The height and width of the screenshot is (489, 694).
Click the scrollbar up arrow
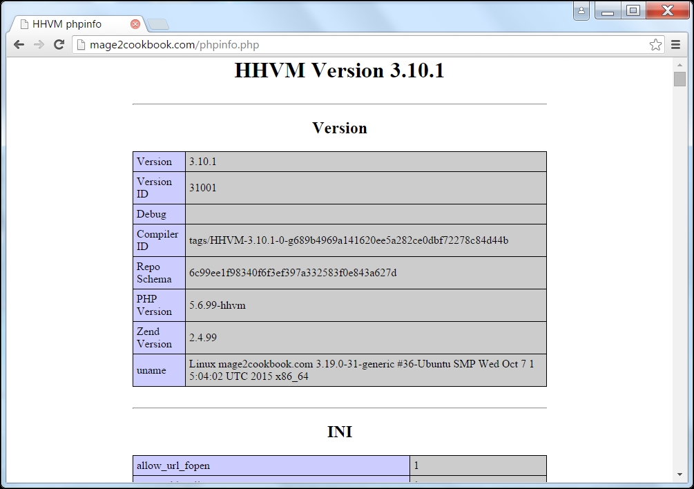click(x=679, y=65)
